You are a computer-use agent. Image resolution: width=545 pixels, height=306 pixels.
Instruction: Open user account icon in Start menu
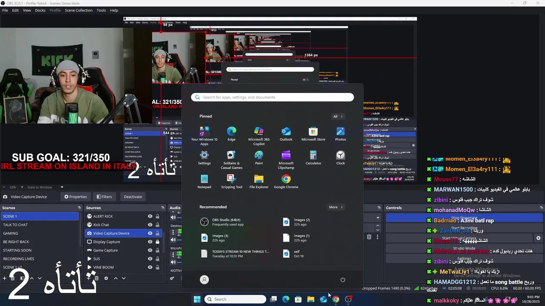(x=204, y=280)
